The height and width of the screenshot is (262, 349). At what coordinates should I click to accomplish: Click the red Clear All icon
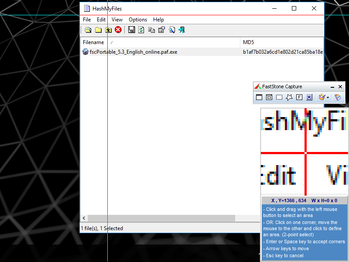pos(118,30)
